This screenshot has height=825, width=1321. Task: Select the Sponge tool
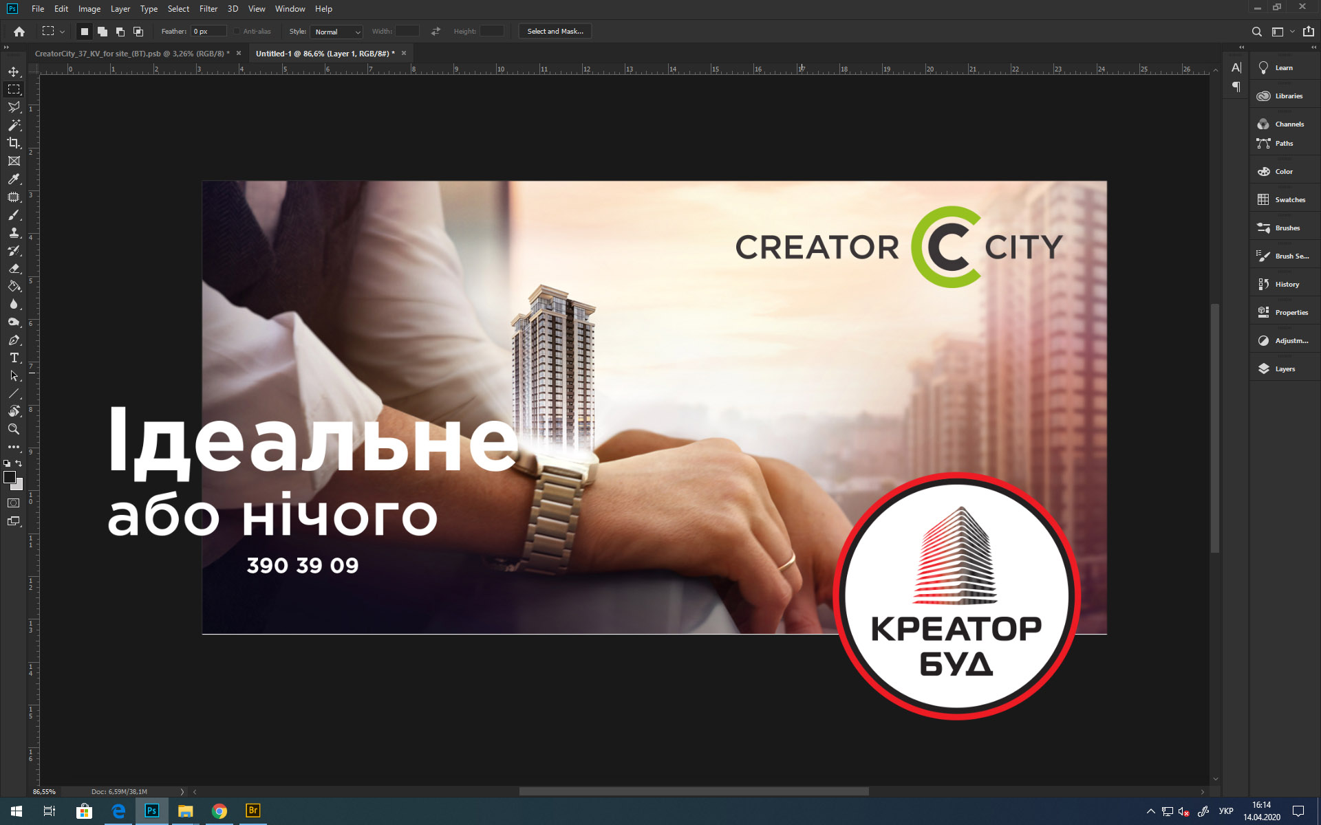(14, 322)
